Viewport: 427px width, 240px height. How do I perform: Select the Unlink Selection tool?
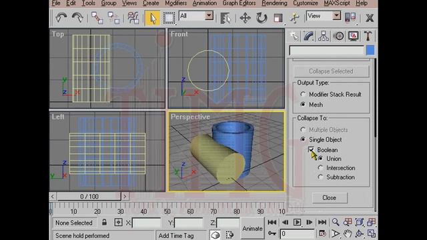pos(113,18)
